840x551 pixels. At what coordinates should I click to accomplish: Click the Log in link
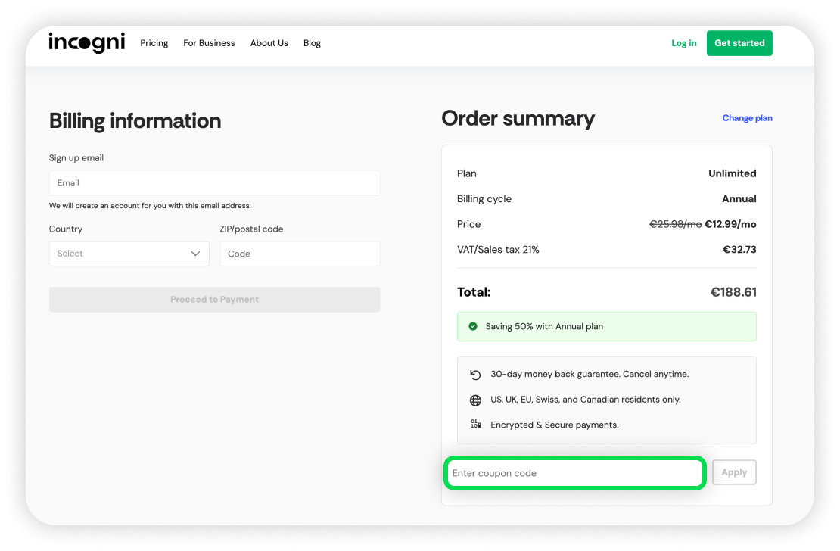point(684,43)
